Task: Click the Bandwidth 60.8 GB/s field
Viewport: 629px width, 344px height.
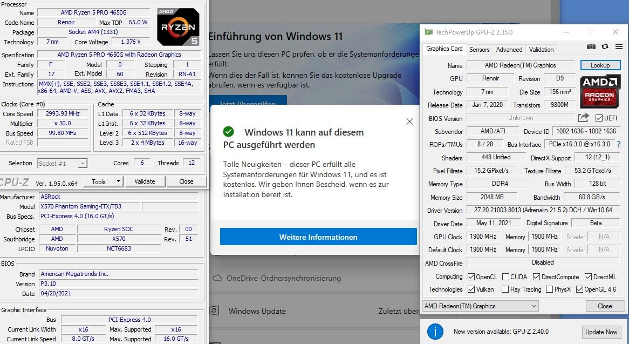Action: pos(592,197)
